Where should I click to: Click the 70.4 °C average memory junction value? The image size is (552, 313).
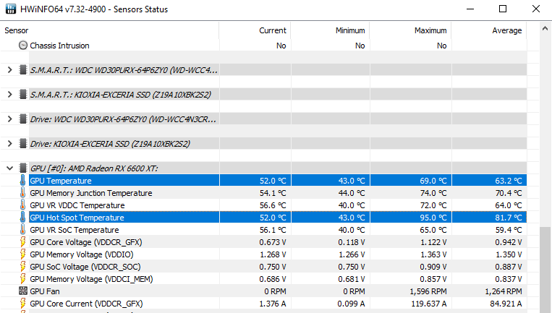(x=509, y=193)
